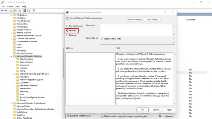The width and height of the screenshot is (212, 119).
Task: Click the Help text scroll-down arrow
Action: click(175, 104)
